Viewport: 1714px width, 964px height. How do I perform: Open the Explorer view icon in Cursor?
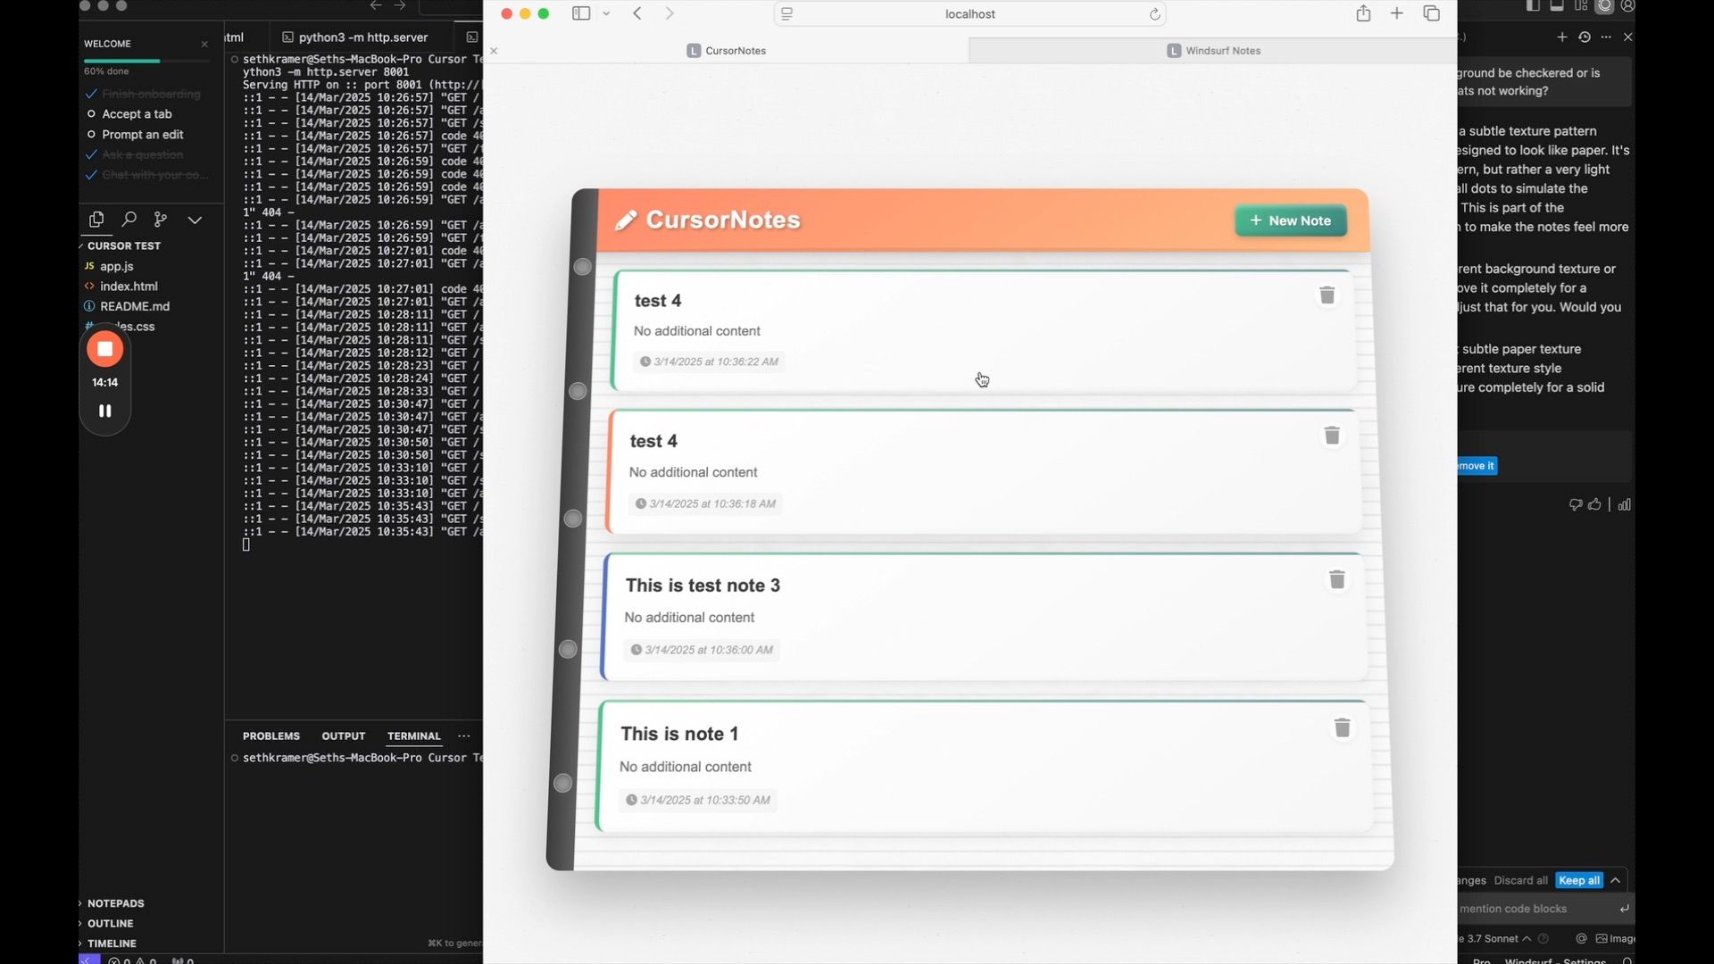pos(96,219)
